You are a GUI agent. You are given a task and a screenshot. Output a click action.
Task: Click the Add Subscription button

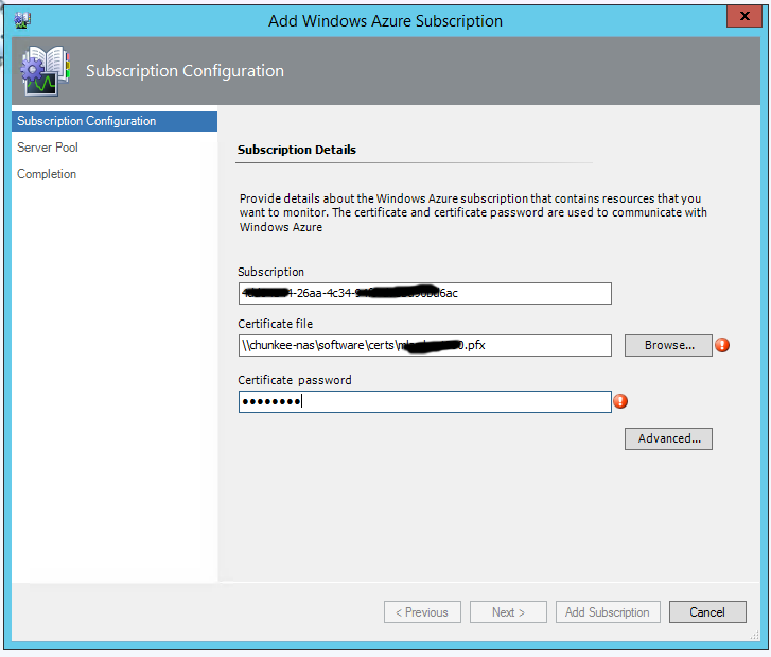point(607,612)
